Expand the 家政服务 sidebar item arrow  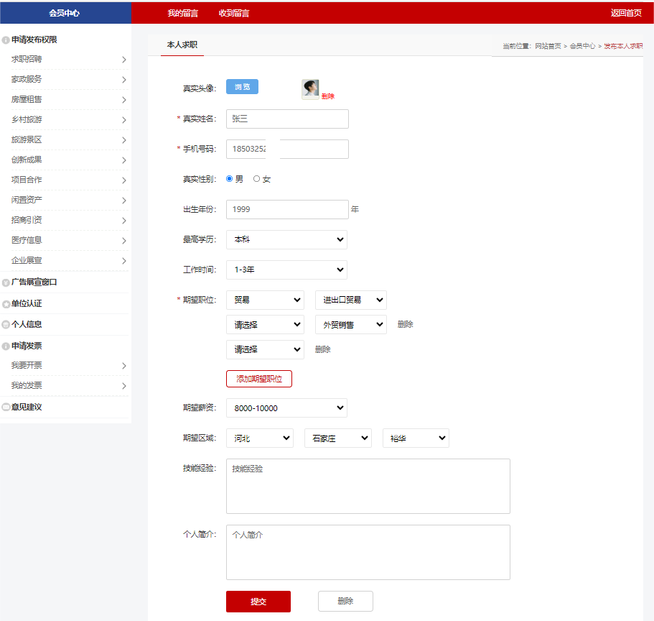[124, 80]
